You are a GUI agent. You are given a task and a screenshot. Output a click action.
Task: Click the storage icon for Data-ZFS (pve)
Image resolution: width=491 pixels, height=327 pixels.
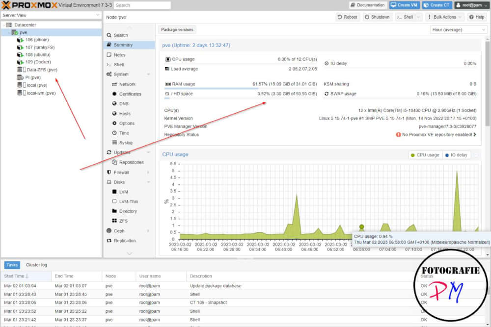coord(21,70)
